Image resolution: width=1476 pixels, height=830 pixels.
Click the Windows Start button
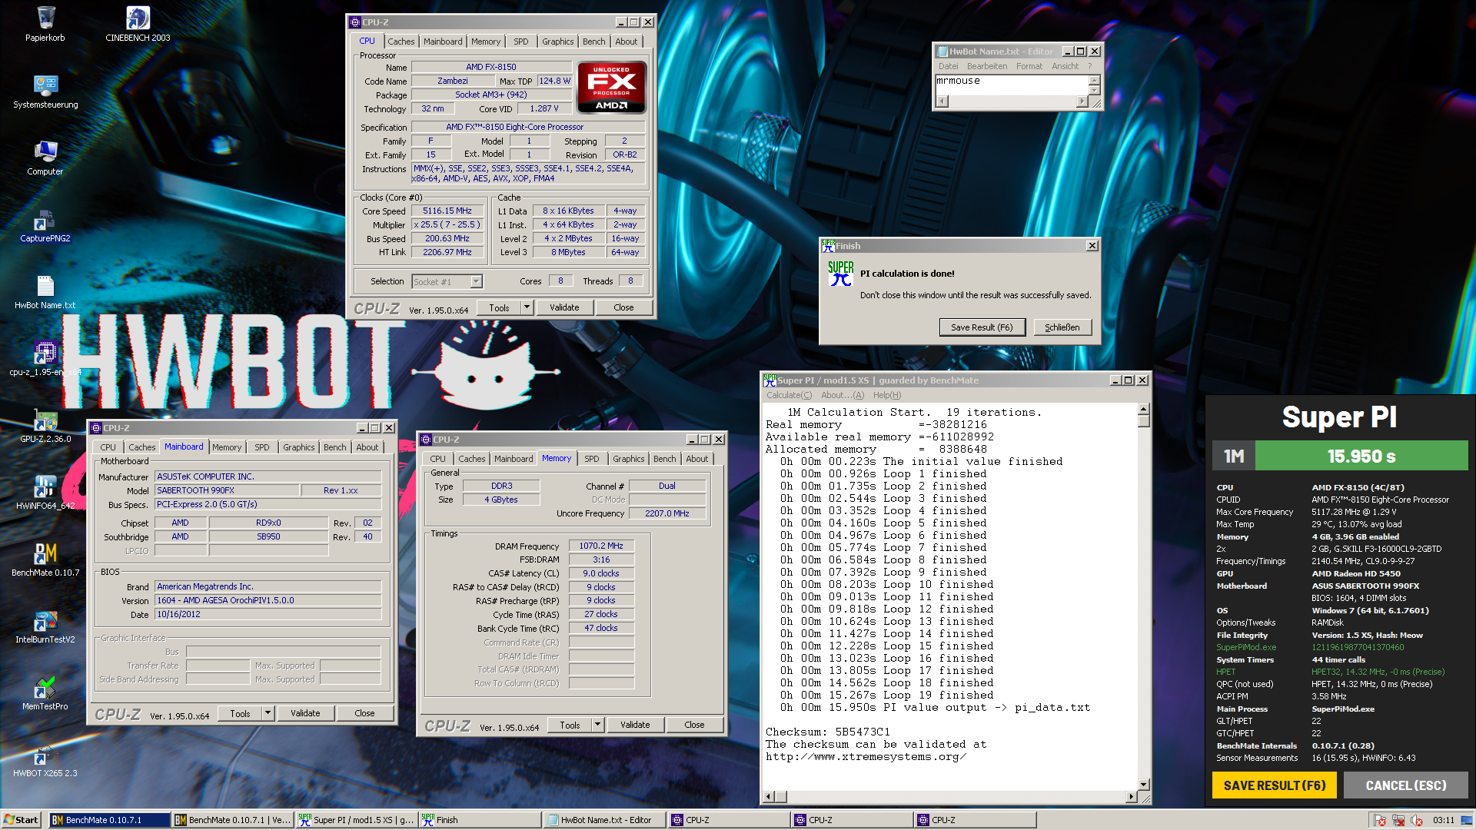(x=21, y=820)
